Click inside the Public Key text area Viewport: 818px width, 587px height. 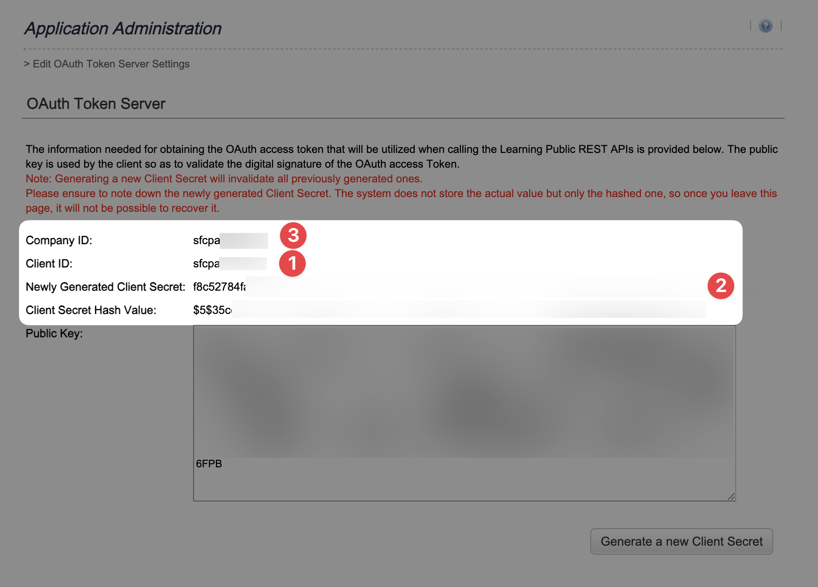pos(464,412)
